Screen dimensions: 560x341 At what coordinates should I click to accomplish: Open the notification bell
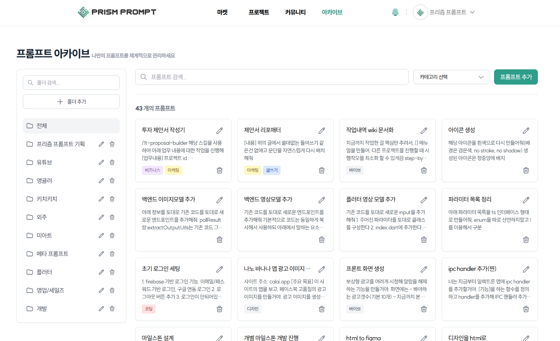pos(395,12)
